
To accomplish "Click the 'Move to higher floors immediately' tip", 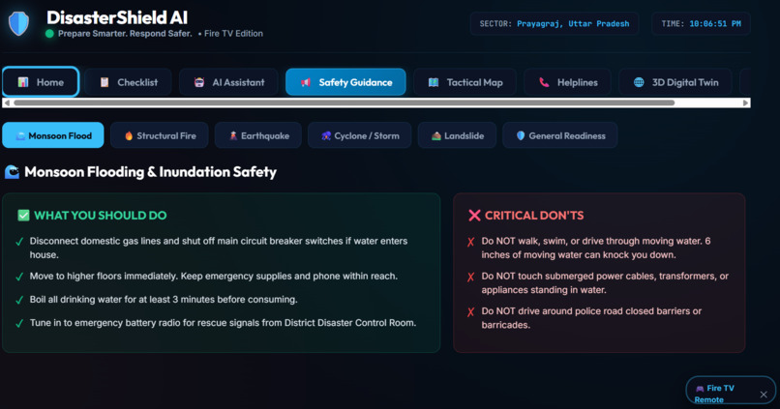I will [x=214, y=276].
